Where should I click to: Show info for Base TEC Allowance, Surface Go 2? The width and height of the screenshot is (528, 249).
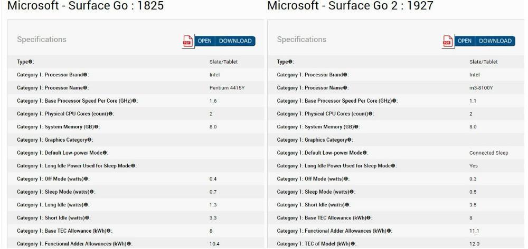(369, 218)
